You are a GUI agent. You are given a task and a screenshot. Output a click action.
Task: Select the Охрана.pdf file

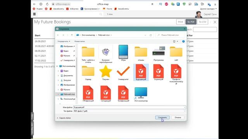158,72
